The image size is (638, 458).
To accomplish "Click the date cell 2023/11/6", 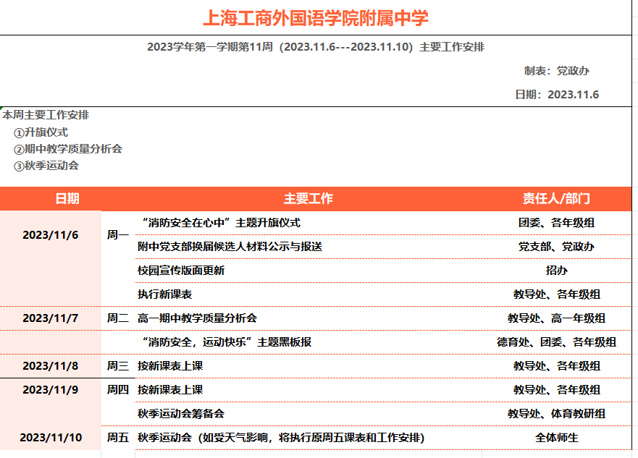I will pos(51,235).
